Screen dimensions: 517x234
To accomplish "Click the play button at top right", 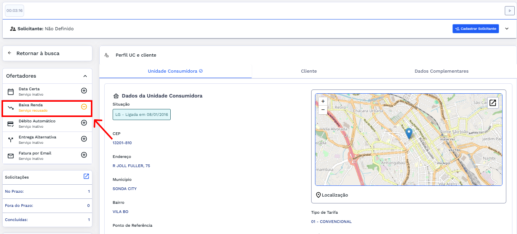I will [509, 11].
